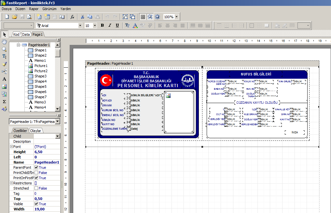Open the Görünüm menu
Image resolution: width=331 pixels, height=213 pixels.
pos(49,9)
